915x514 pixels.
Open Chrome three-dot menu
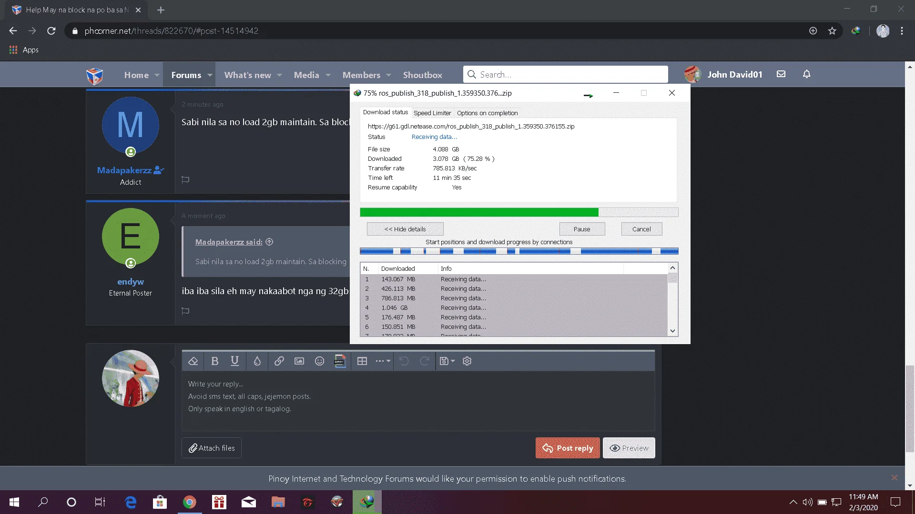tap(902, 31)
